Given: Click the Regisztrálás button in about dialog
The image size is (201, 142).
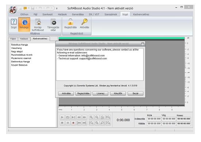Looking at the screenshot, I should tap(83, 94).
